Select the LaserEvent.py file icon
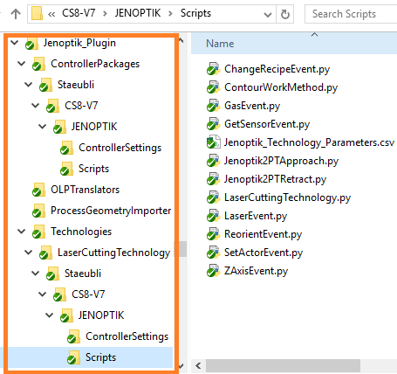The image size is (397, 374). pos(213,216)
